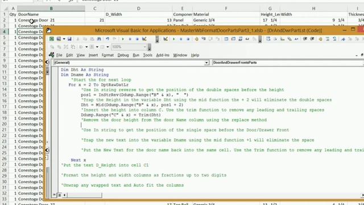
Task: Open the Window menu
Action: coord(180,55)
